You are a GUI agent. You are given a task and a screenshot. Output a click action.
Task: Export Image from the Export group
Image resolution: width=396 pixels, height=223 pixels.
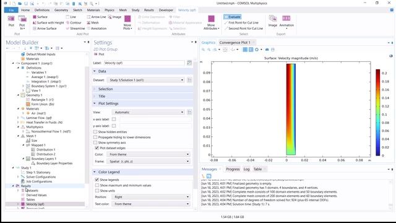pos(273,21)
